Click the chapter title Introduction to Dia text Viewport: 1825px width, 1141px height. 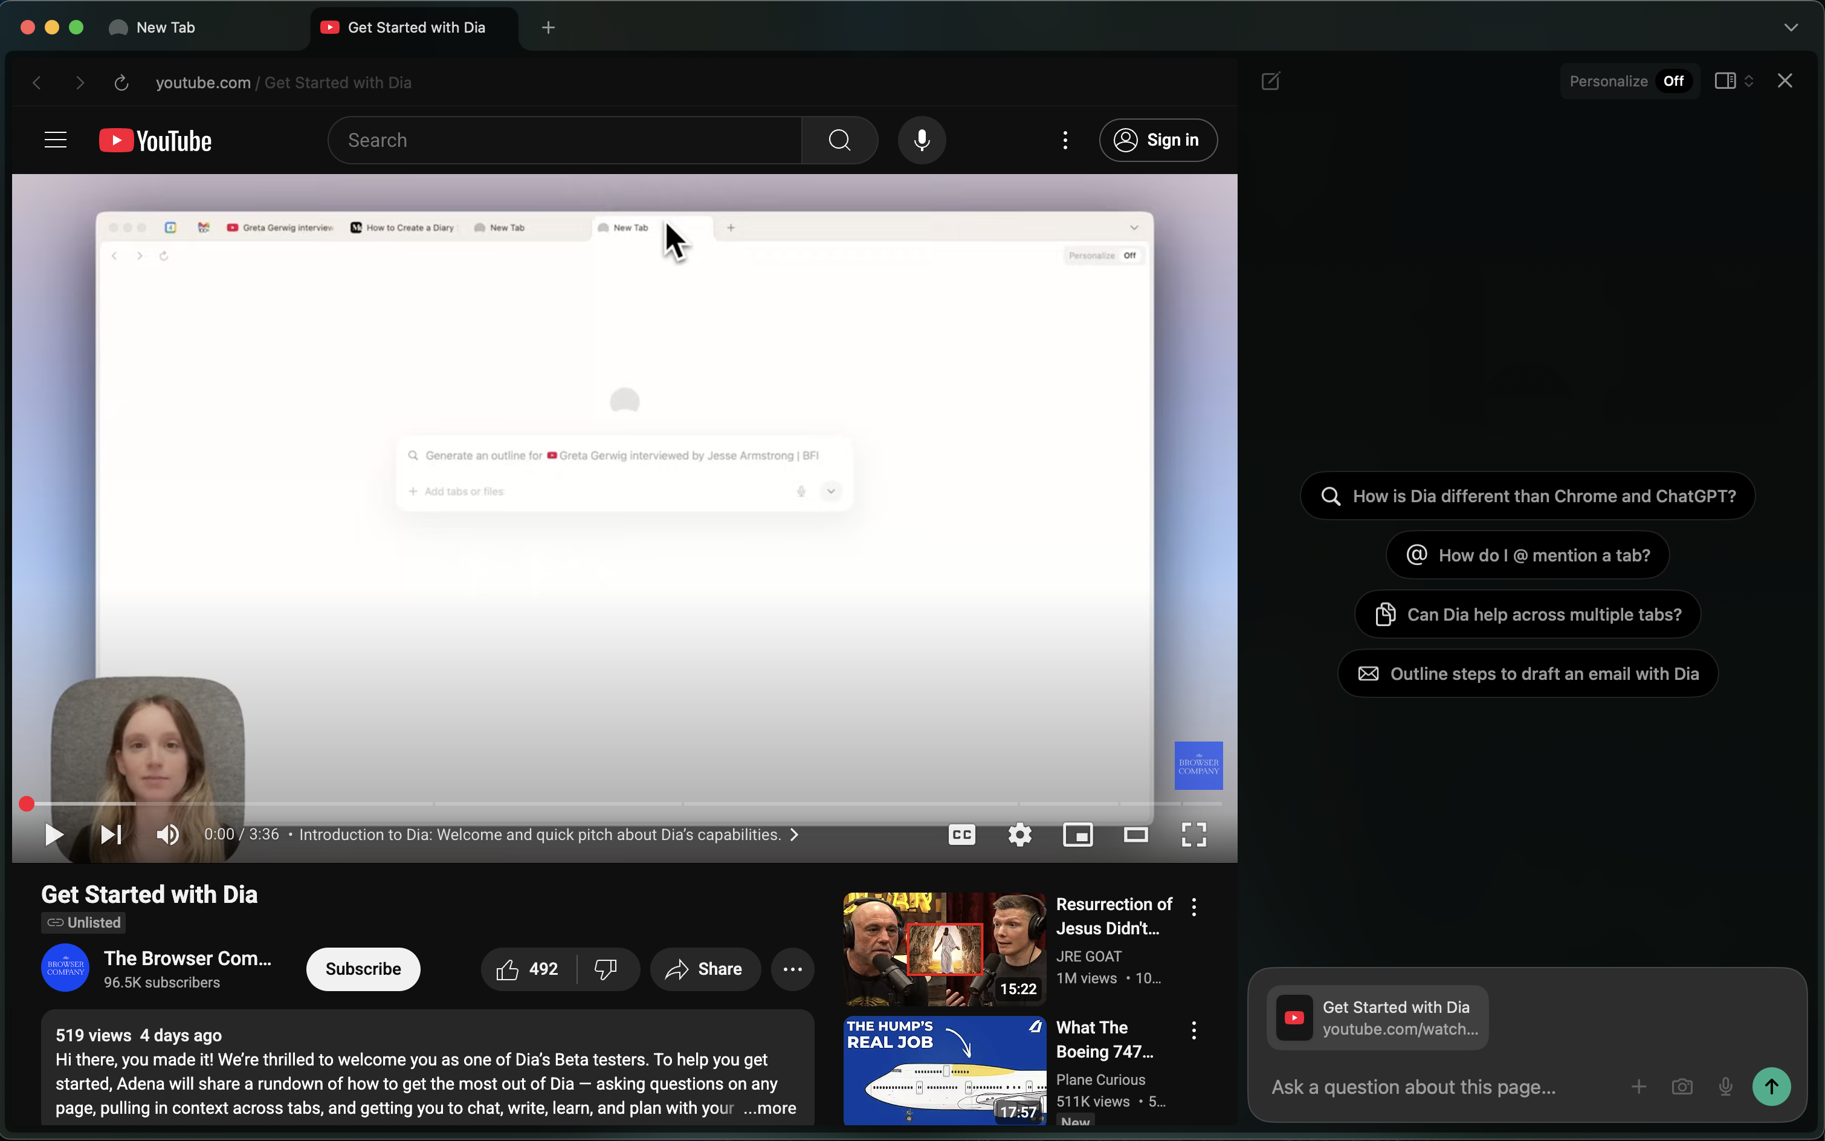click(x=540, y=835)
